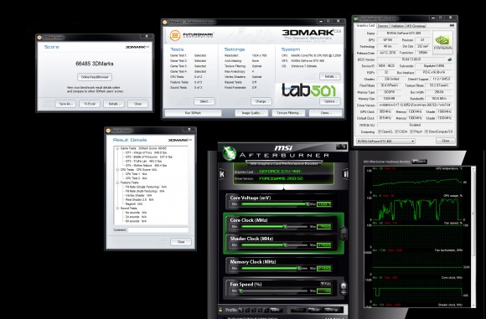The image size is (486, 319).
Task: Click Close in 3DMark Score window
Action: tap(137, 104)
